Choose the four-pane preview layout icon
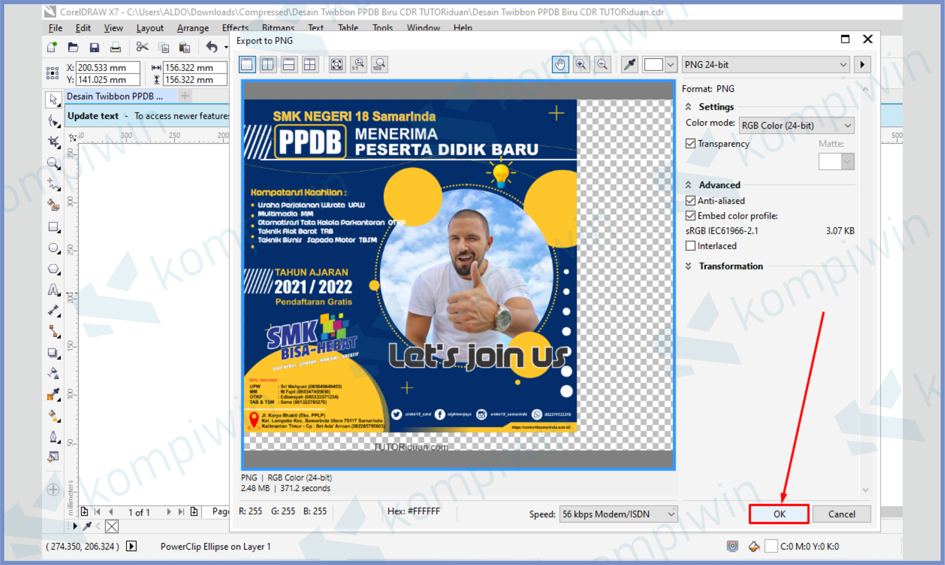 click(310, 65)
